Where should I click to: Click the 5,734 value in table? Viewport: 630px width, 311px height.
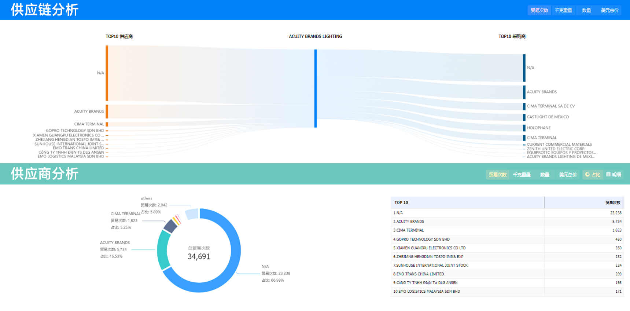pos(617,222)
